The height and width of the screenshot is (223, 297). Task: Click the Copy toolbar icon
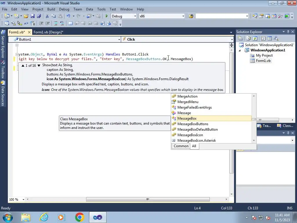point(54,16)
